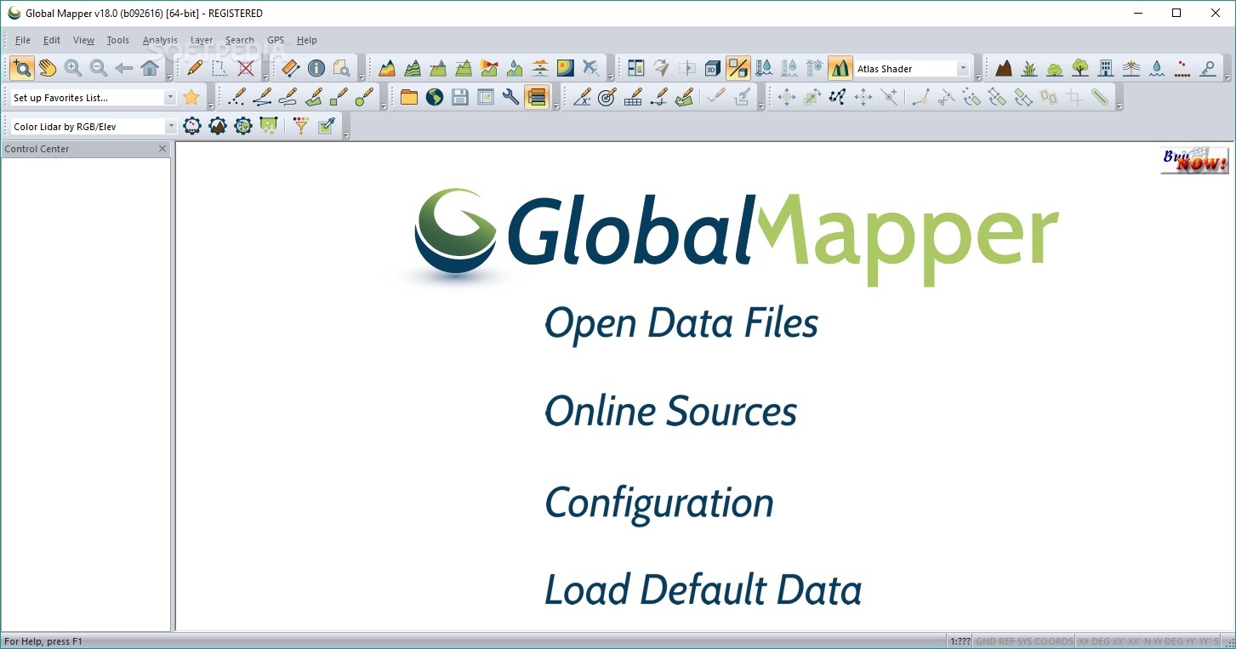This screenshot has height=649, width=1236.
Task: Select the Feature Info tool
Action: click(x=316, y=68)
